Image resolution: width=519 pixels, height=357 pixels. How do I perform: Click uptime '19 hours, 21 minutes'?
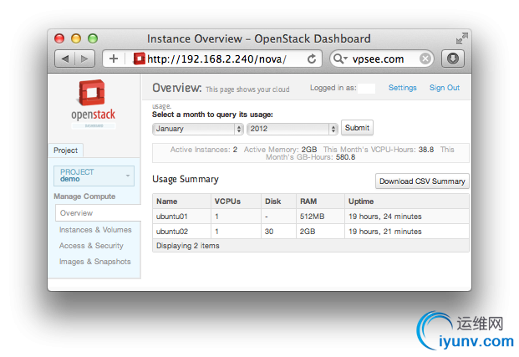pos(385,232)
